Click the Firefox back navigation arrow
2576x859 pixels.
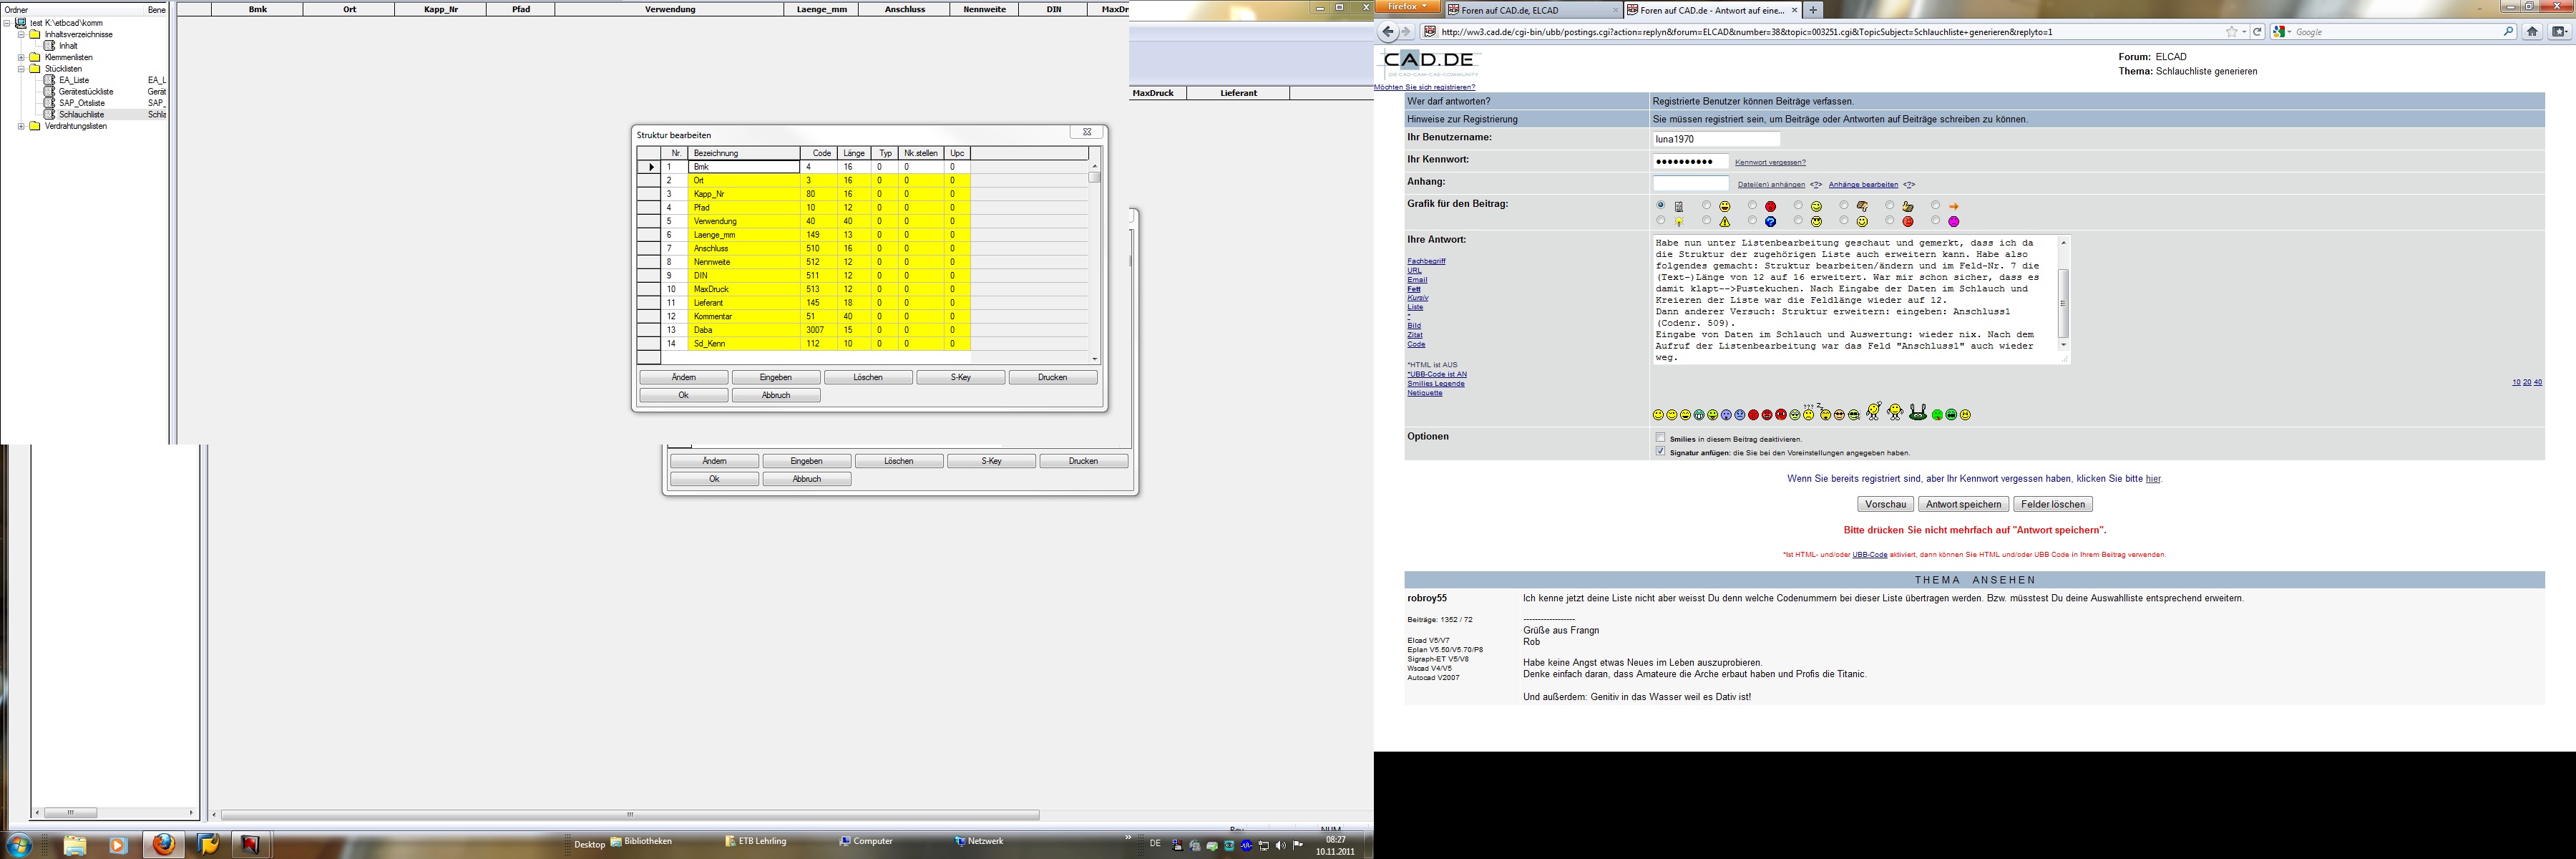pyautogui.click(x=1387, y=32)
